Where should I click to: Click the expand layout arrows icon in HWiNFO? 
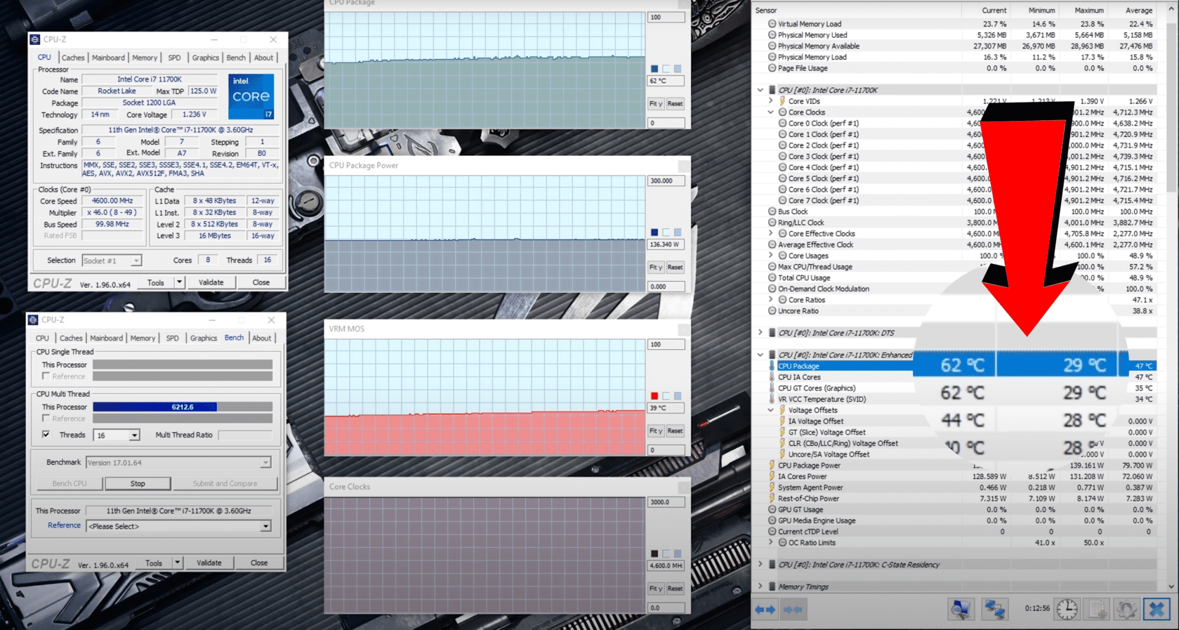[x=765, y=609]
